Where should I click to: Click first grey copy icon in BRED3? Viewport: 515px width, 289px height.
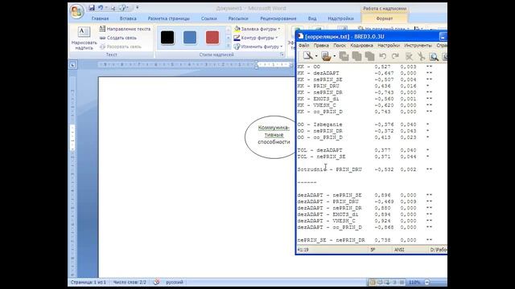(x=344, y=56)
